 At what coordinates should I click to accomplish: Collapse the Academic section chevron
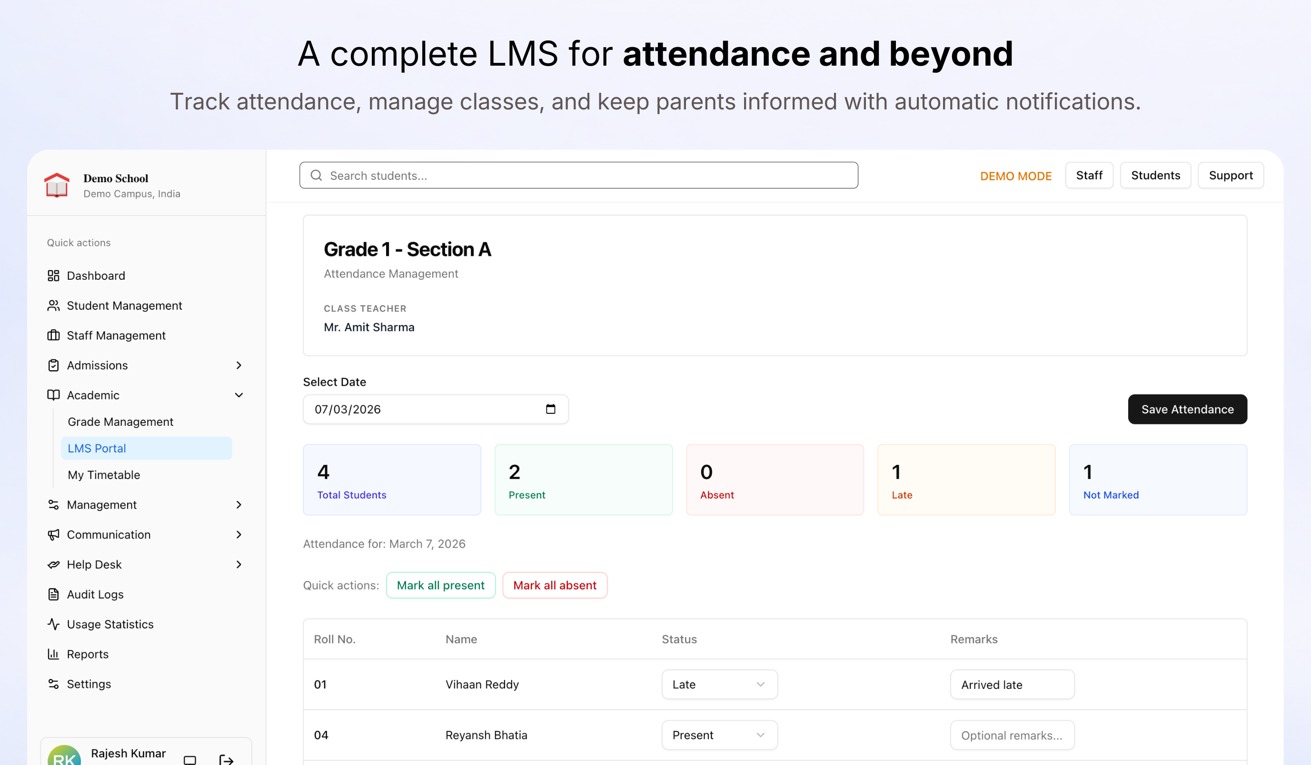tap(239, 395)
